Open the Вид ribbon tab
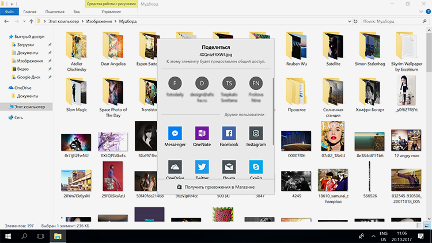 [76, 12]
